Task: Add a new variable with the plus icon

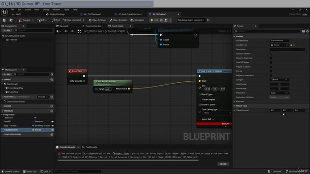Action: click(x=52, y=111)
